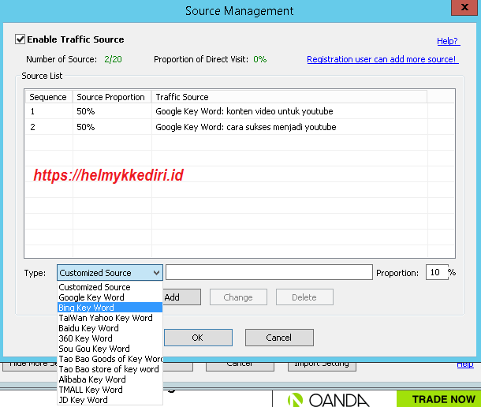481x407 pixels.
Task: Focus the Proportion percentage field
Action: (x=437, y=272)
